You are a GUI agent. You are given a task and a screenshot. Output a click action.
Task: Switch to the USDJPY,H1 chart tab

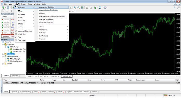pos(55,76)
